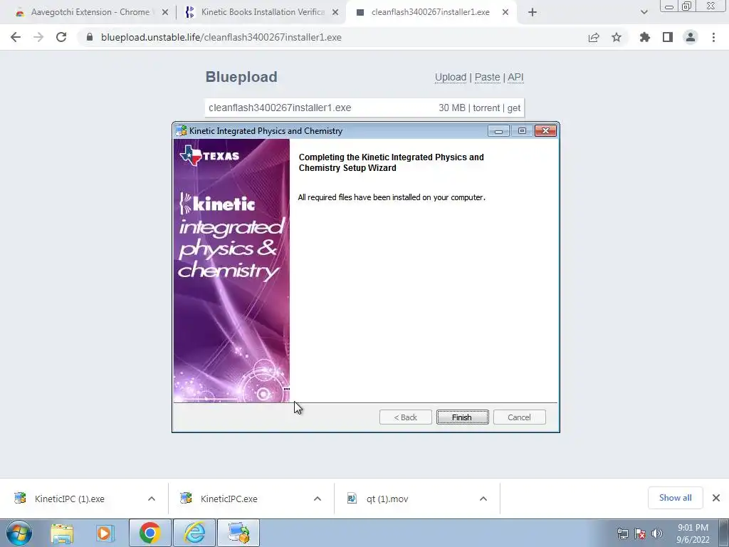Open KineticIPC (1).exe download item
This screenshot has height=547, width=729.
[x=70, y=499]
